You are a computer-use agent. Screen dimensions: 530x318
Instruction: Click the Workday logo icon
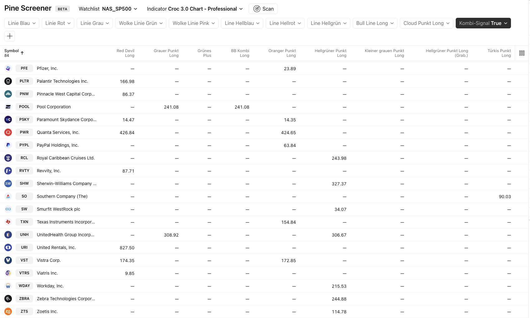(x=8, y=286)
